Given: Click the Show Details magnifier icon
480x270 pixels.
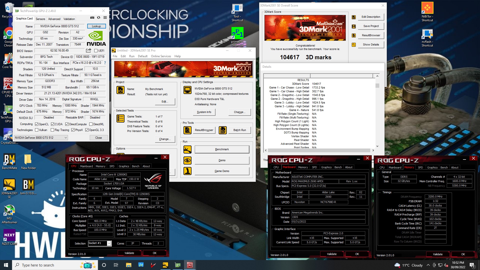Looking at the screenshot, I should click(354, 45).
